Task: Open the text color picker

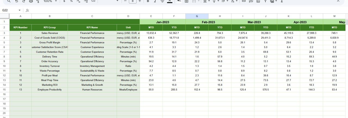Action: pyautogui.click(x=170, y=1)
